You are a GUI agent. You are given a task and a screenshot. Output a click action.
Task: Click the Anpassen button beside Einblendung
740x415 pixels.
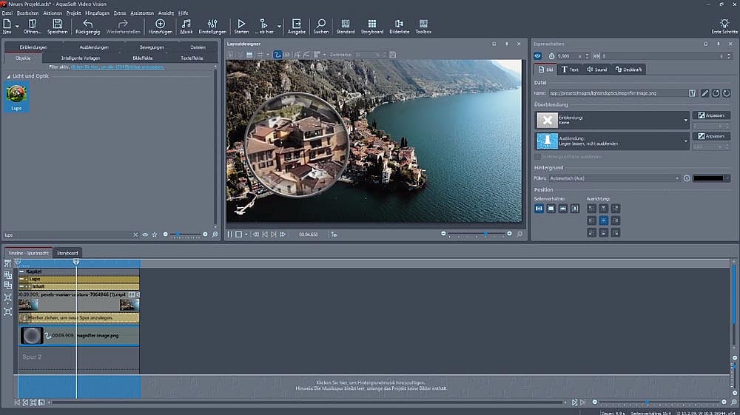[712, 115]
